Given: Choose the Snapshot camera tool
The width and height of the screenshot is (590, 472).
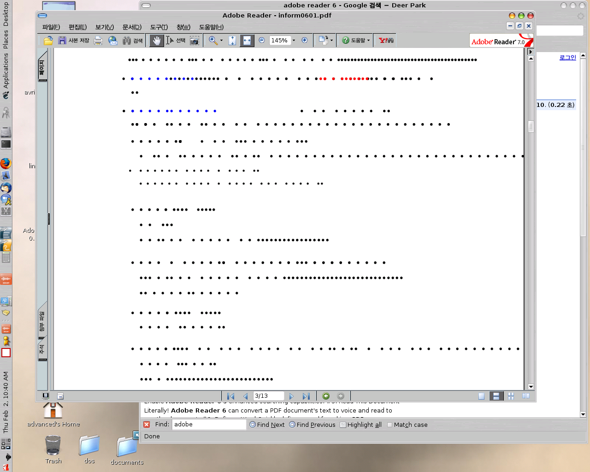Looking at the screenshot, I should [x=195, y=41].
